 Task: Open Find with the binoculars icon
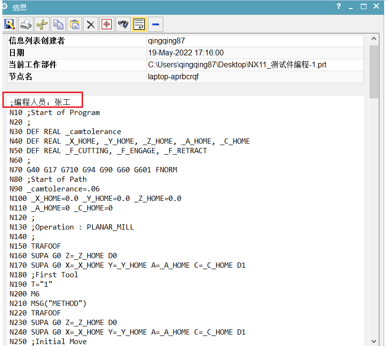[123, 24]
